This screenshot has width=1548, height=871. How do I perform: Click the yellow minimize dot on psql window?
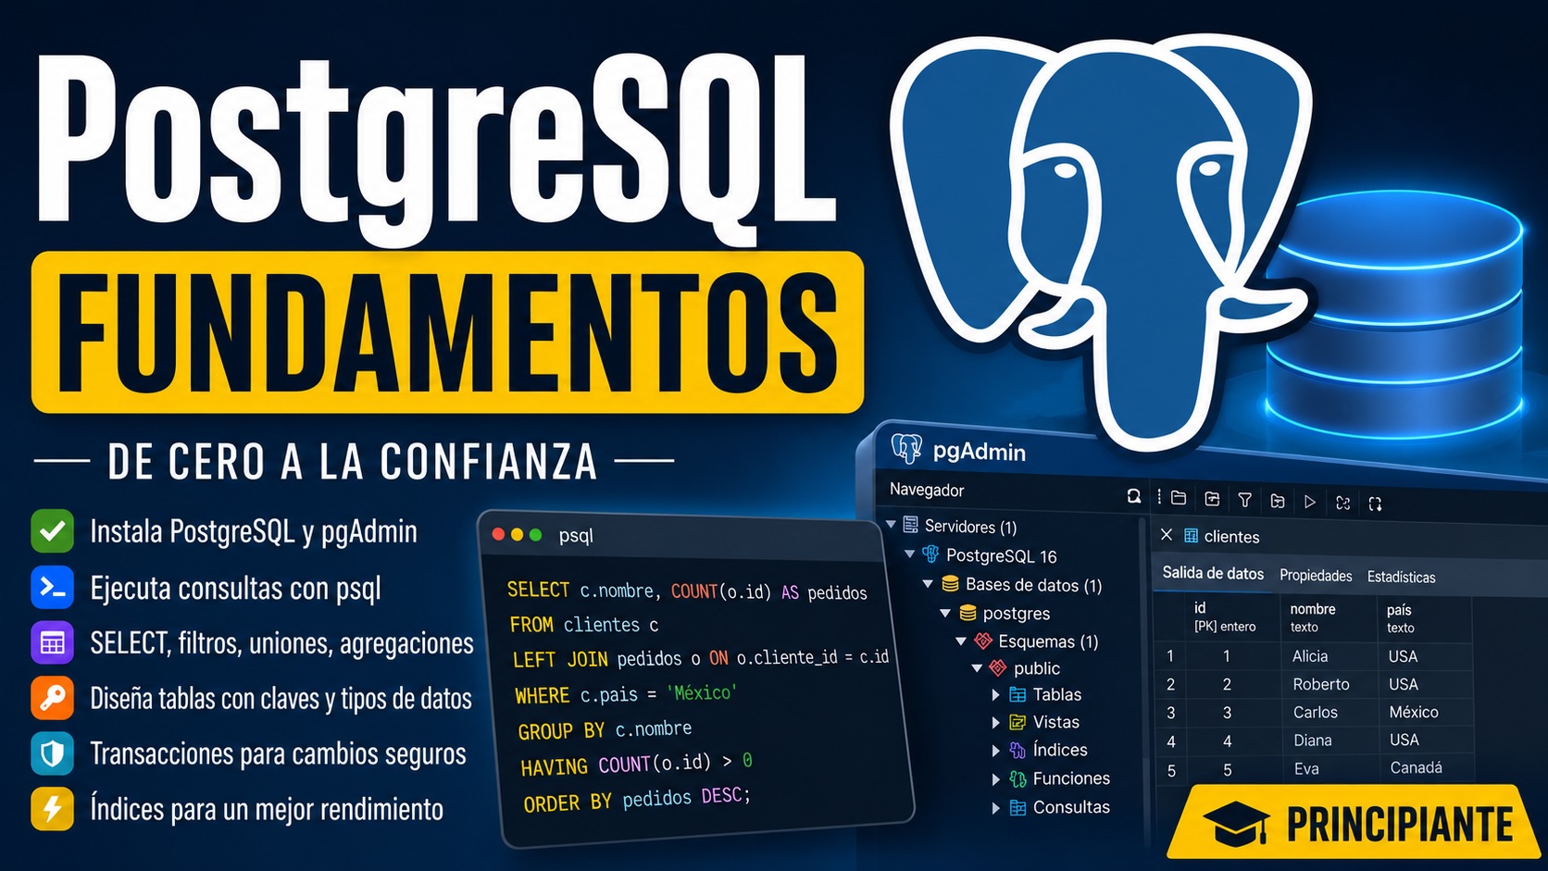(x=517, y=534)
